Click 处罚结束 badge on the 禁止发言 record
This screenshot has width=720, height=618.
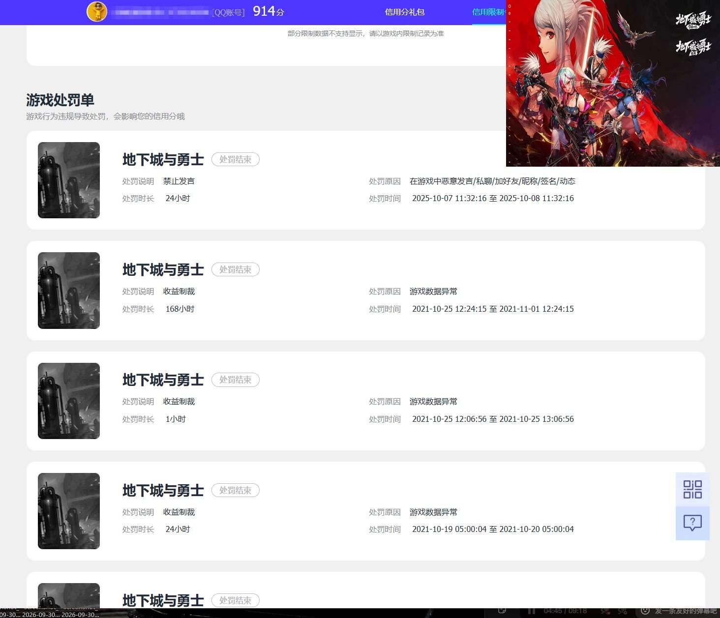point(236,159)
